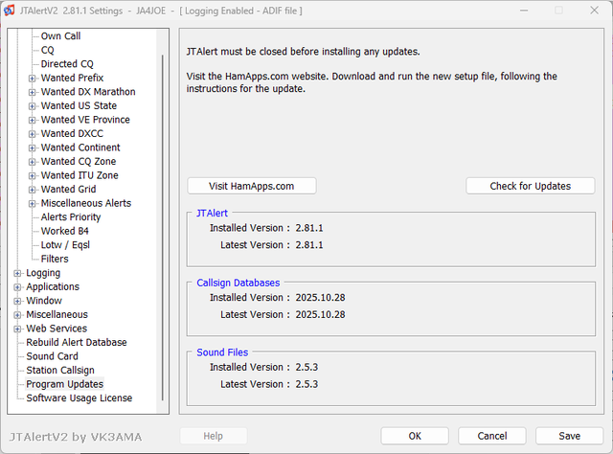
Task: Select Wanted DX Marathon label
Action: [88, 92]
